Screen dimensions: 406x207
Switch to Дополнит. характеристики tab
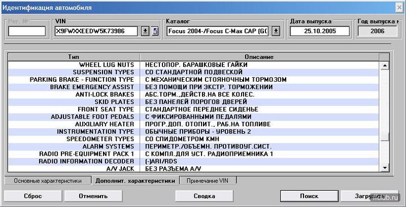pos(135,181)
